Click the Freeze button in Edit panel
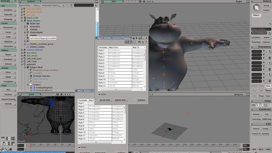The image size is (272, 153). 256,129
